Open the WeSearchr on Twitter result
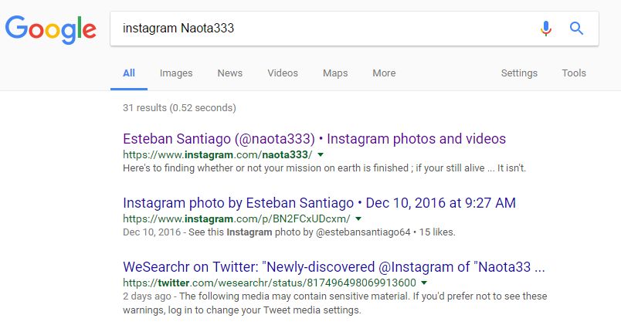The width and height of the screenshot is (621, 325). tap(334, 267)
